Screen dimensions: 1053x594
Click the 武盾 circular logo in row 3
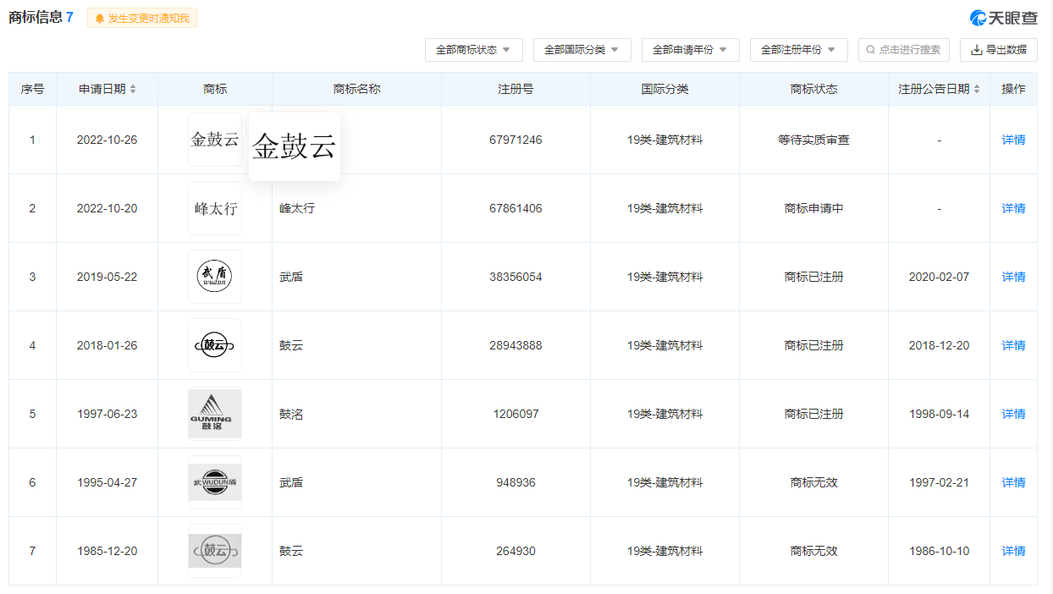coord(214,277)
